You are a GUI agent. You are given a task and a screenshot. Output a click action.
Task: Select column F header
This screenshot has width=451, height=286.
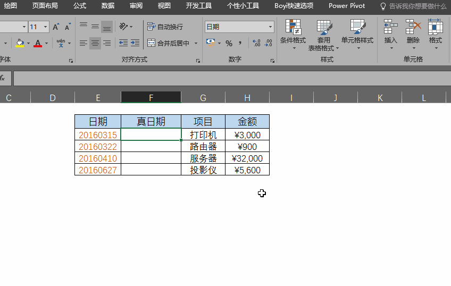[151, 97]
